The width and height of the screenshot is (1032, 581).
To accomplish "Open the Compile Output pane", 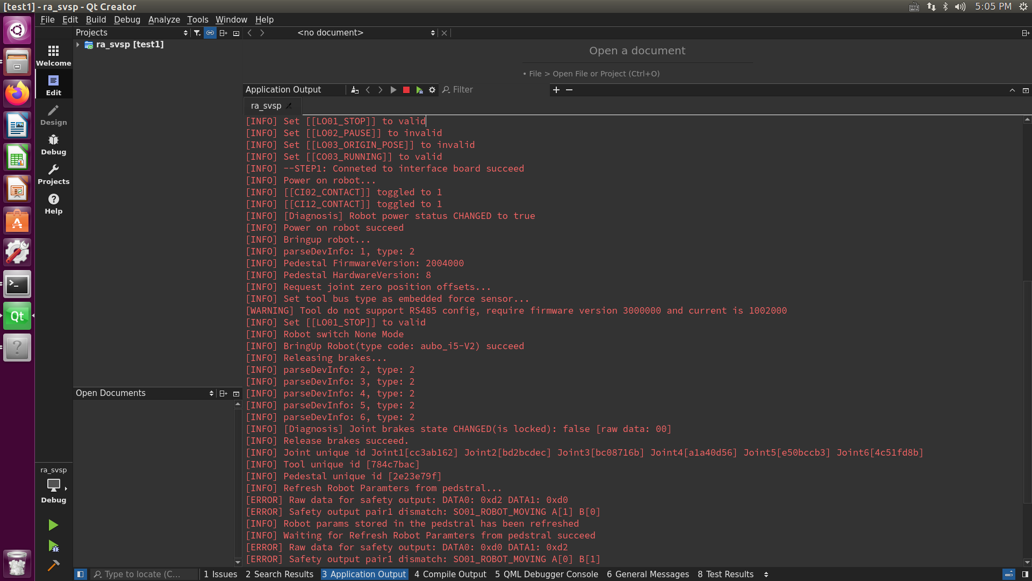I will pyautogui.click(x=450, y=574).
